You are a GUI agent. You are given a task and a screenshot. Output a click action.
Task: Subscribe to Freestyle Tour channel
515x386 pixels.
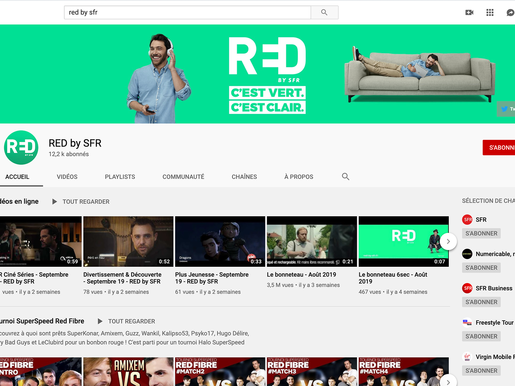click(x=481, y=336)
